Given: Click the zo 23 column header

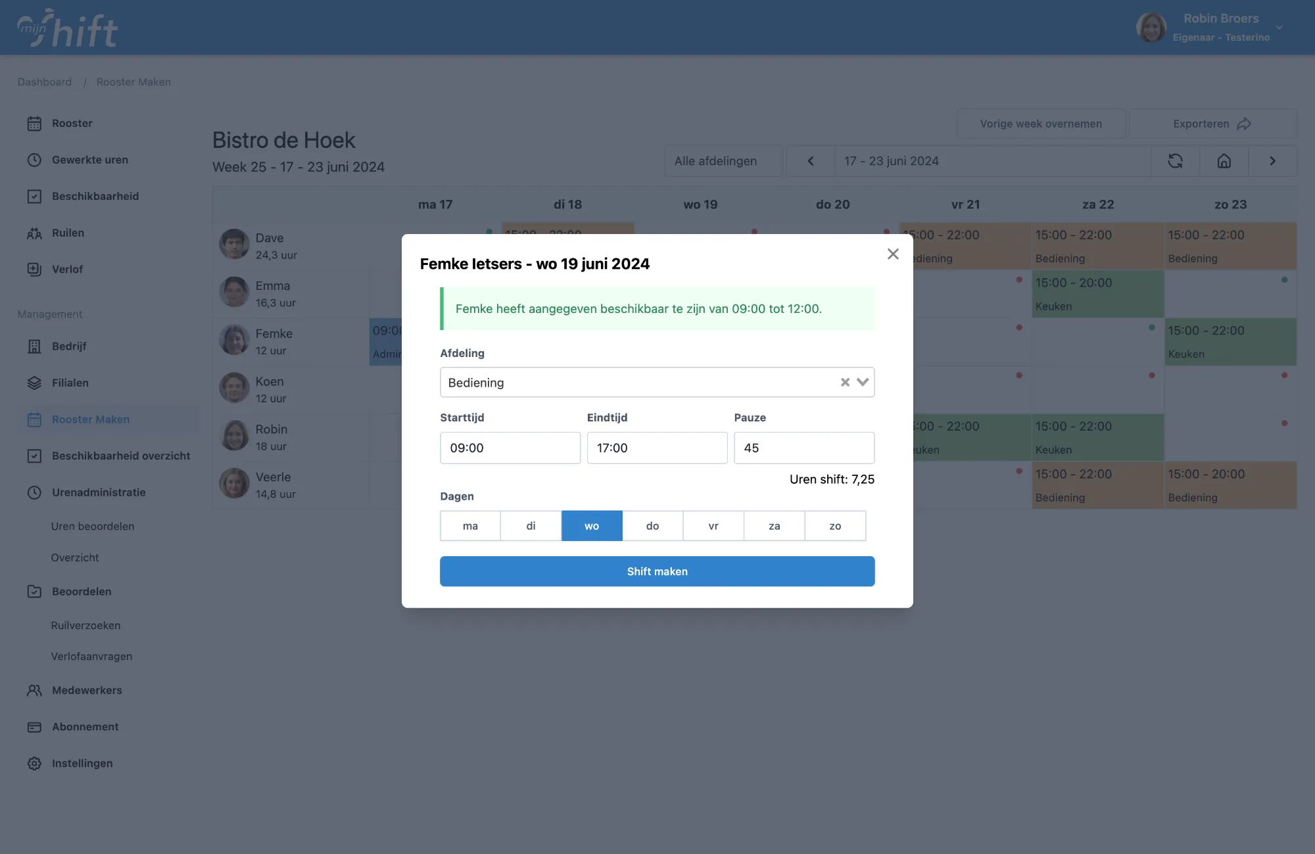Looking at the screenshot, I should click(x=1230, y=204).
